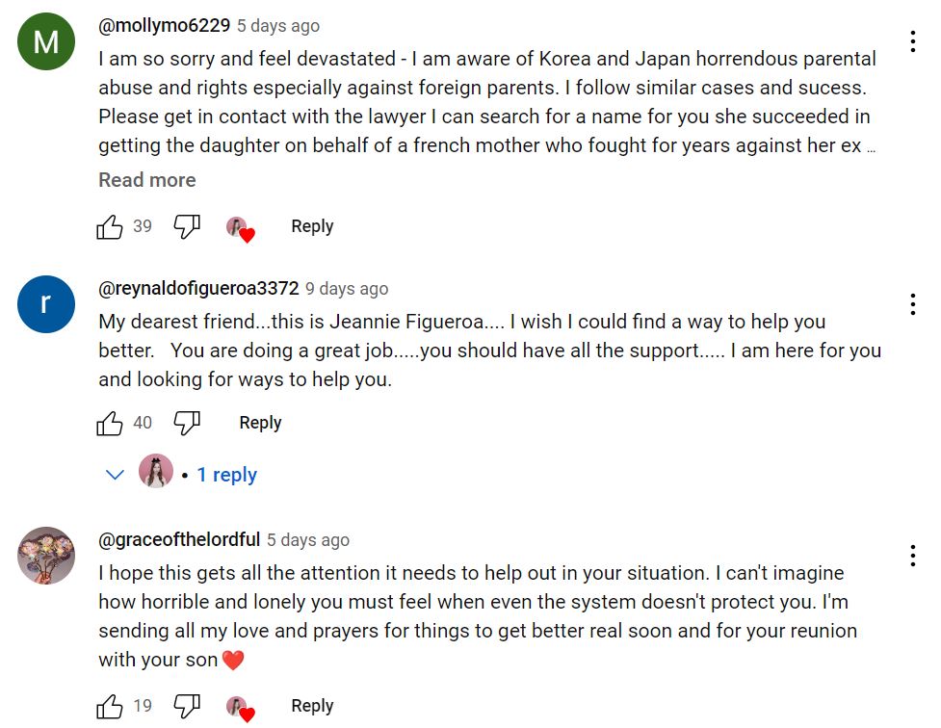
Task: Click the blue r profile avatar
Action: click(46, 304)
